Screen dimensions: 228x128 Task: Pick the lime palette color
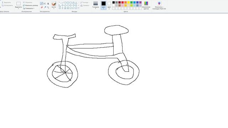coord(131,5)
